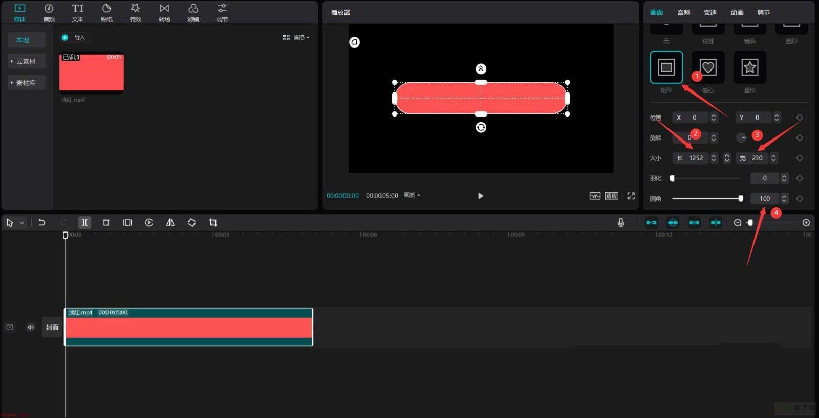
Task: Select the 矩形 rectangle mask shape
Action: (x=666, y=67)
